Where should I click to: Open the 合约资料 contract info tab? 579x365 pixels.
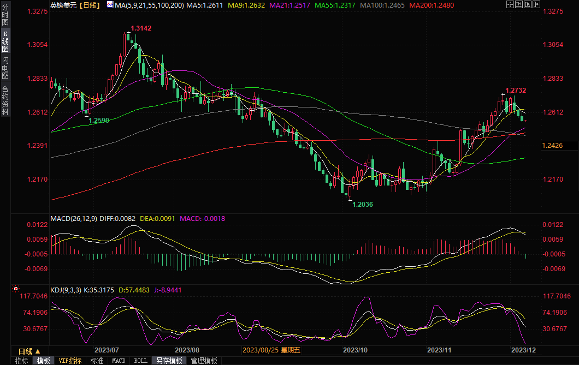[x=5, y=100]
